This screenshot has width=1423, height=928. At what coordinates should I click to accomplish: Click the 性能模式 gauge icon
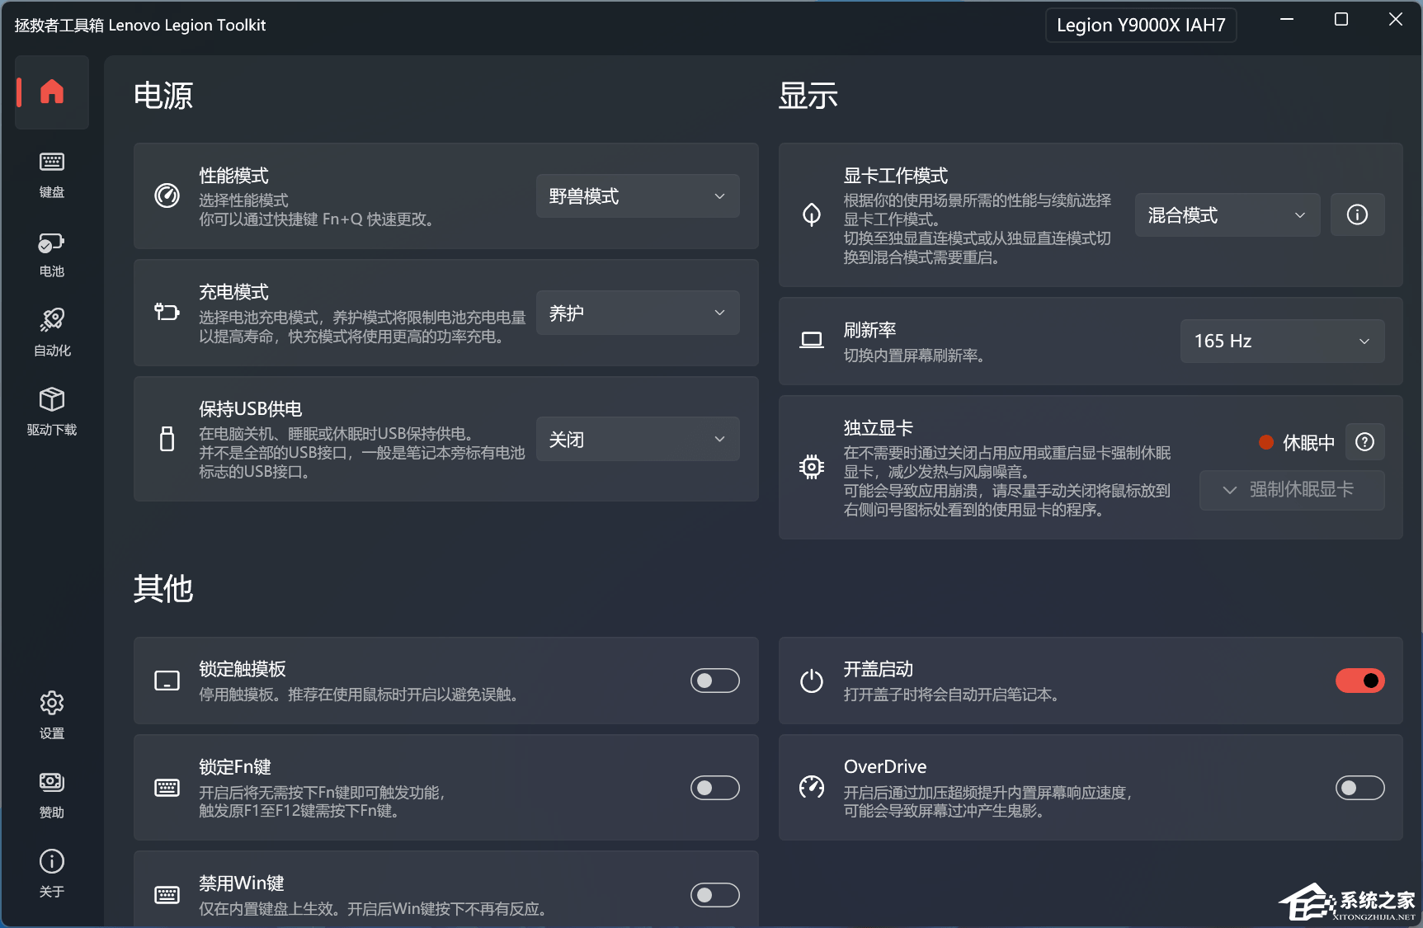pos(167,195)
